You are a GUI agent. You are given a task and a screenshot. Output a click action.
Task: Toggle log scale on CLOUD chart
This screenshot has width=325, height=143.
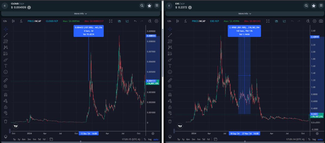pos(150,139)
